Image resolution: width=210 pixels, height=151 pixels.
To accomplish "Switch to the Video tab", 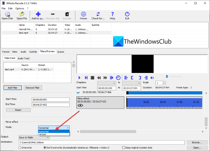I will [15, 52].
